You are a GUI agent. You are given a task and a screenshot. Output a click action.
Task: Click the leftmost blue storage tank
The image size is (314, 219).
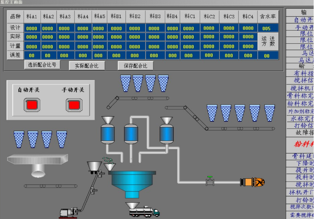pyautogui.click(x=107, y=132)
